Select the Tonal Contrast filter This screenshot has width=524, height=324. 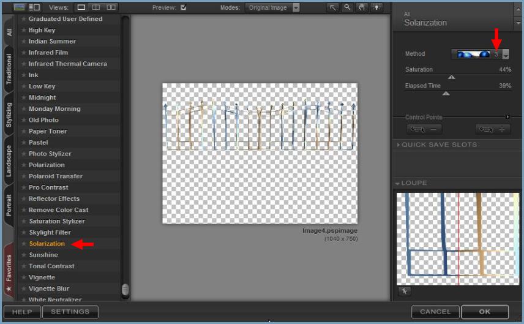pos(51,266)
